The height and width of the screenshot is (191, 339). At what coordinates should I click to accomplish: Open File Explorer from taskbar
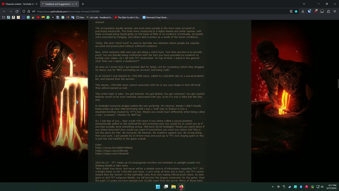click(173, 187)
